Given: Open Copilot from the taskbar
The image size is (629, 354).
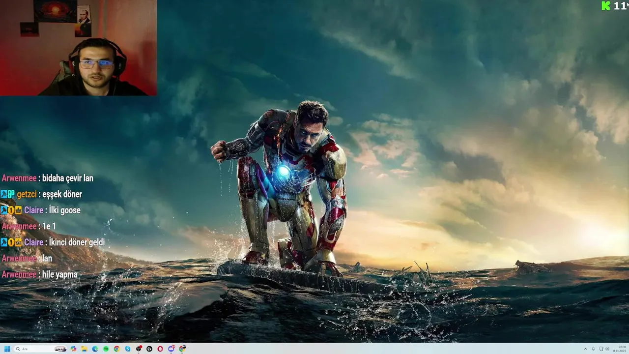Looking at the screenshot, I should click(73, 349).
